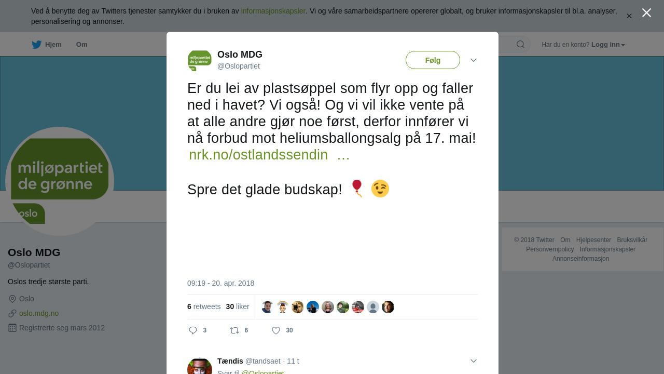Retweet the Oslo MDG tweet
This screenshot has height=374, width=664.
[x=234, y=330]
